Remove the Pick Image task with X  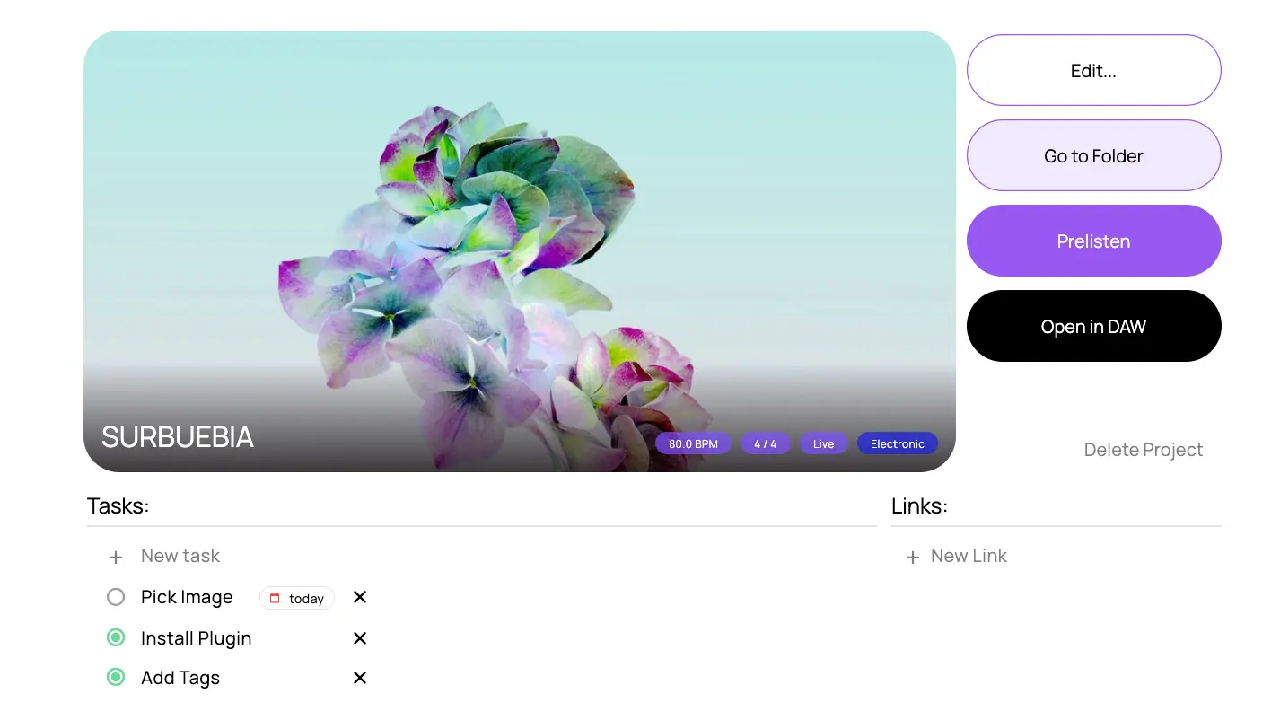point(360,597)
